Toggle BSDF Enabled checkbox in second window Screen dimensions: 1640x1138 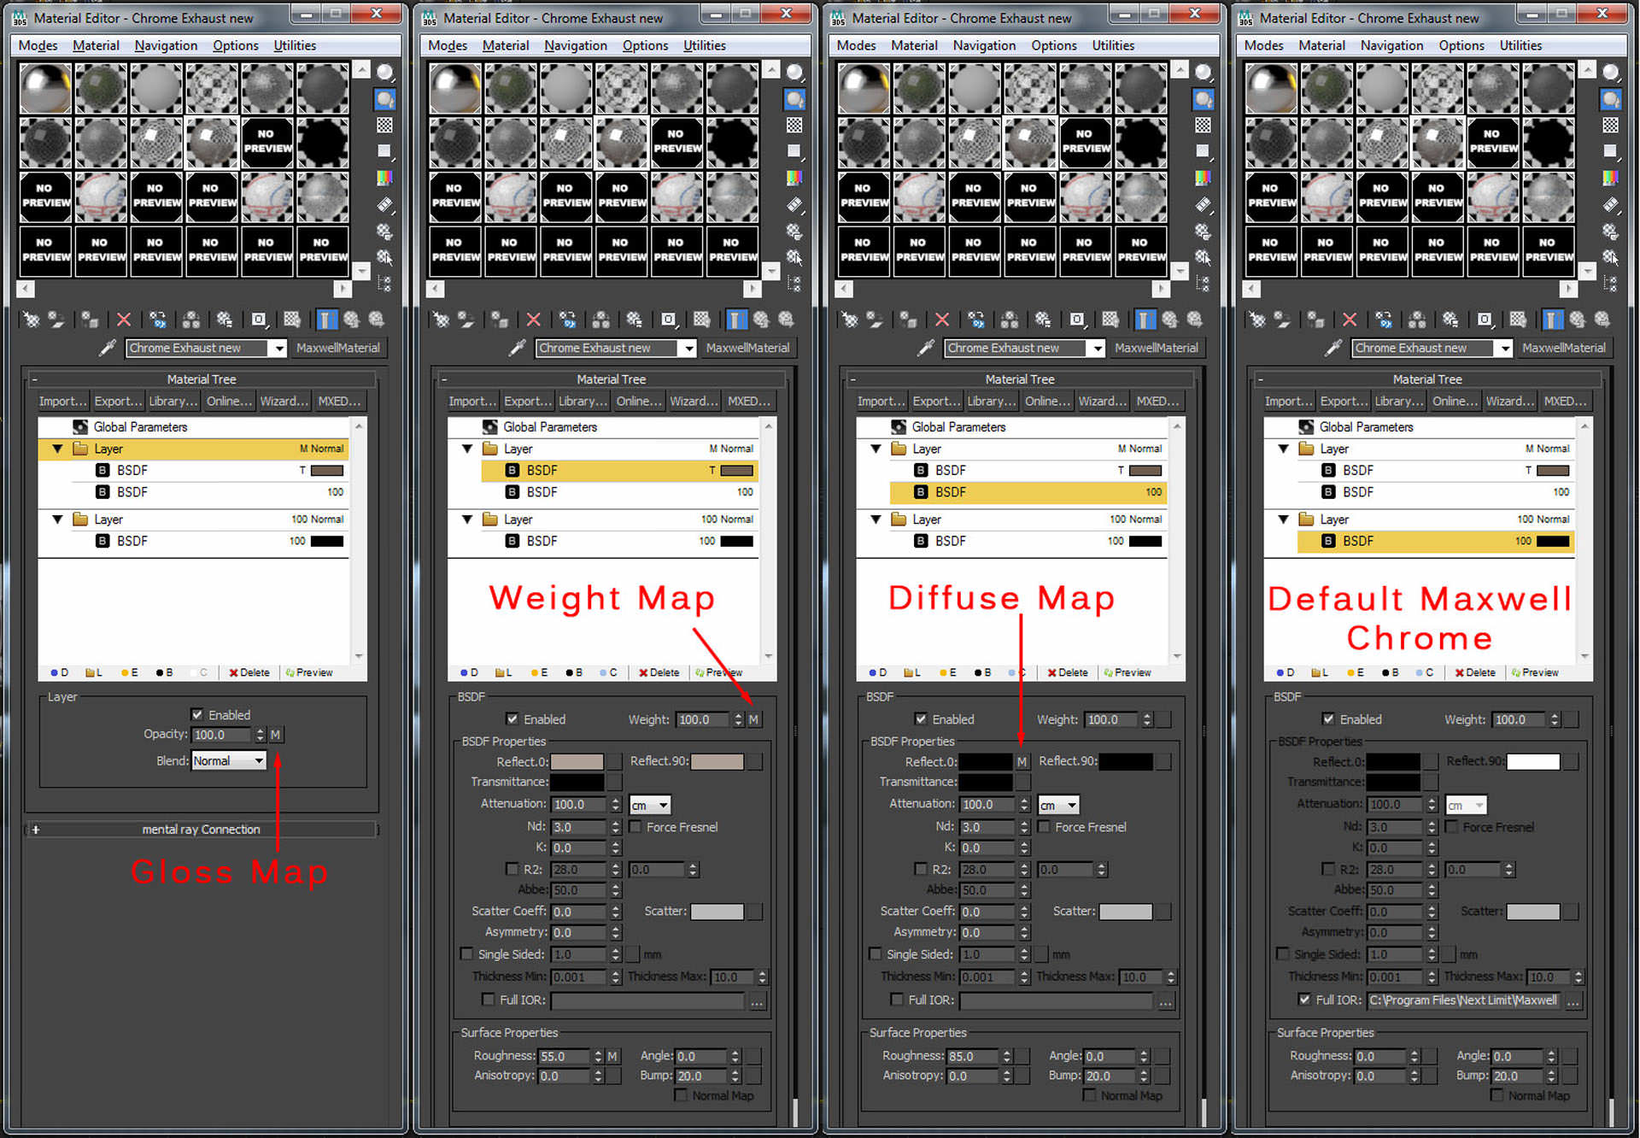pos(512,719)
